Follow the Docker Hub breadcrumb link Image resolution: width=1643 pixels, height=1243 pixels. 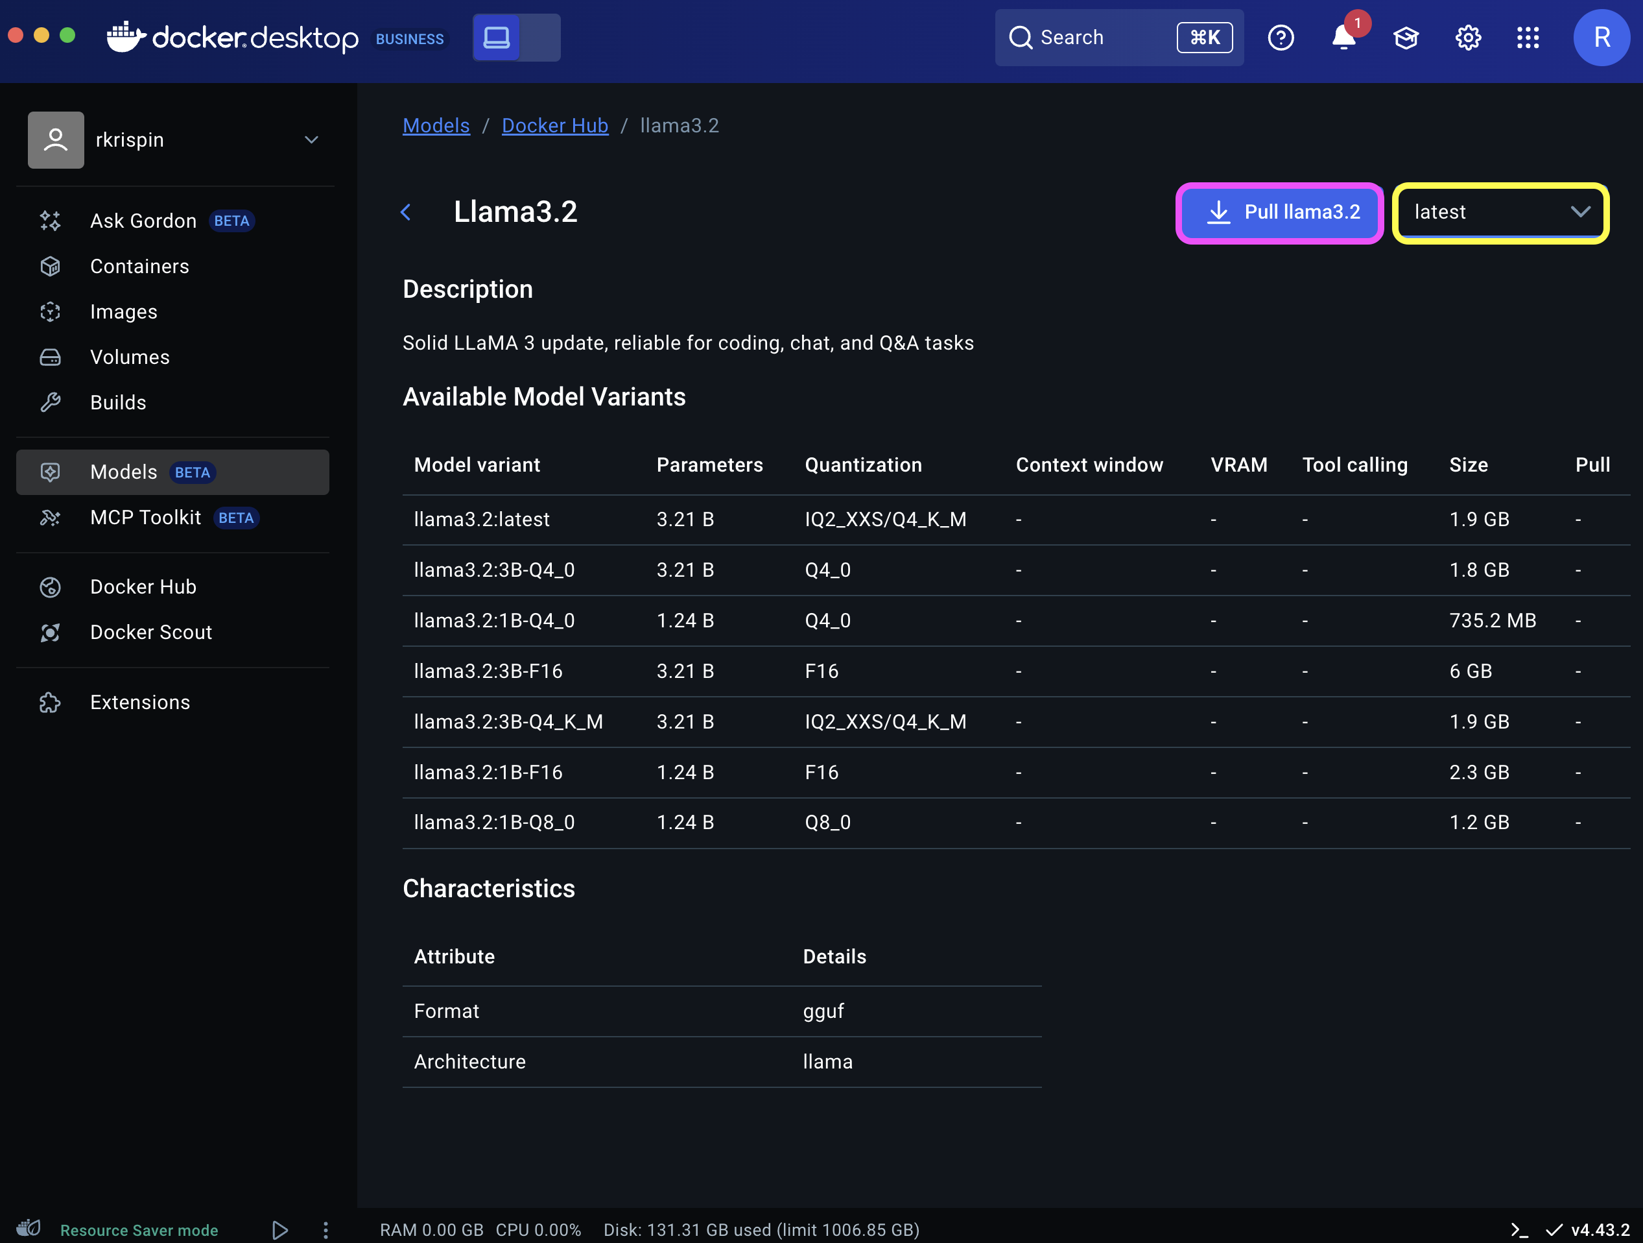[x=555, y=126]
